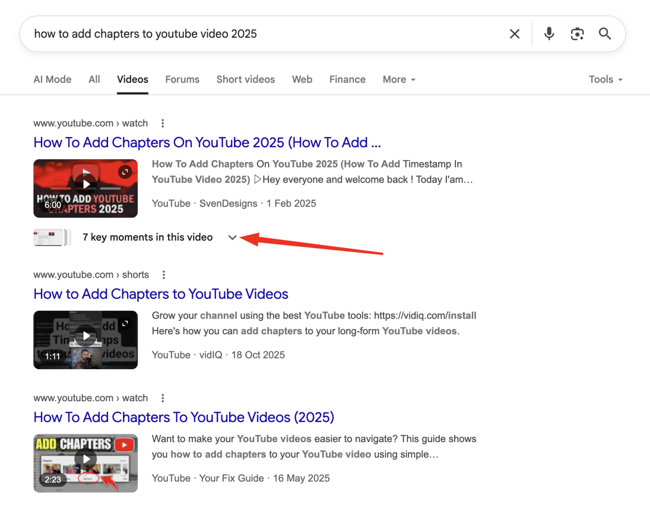Start a voice search with the microphone icon

[549, 33]
